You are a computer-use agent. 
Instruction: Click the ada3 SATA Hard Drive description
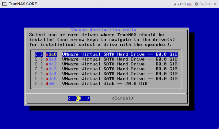tap(120, 69)
